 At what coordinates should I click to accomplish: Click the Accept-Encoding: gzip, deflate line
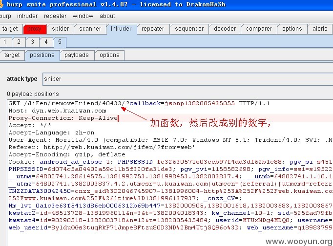(67, 154)
